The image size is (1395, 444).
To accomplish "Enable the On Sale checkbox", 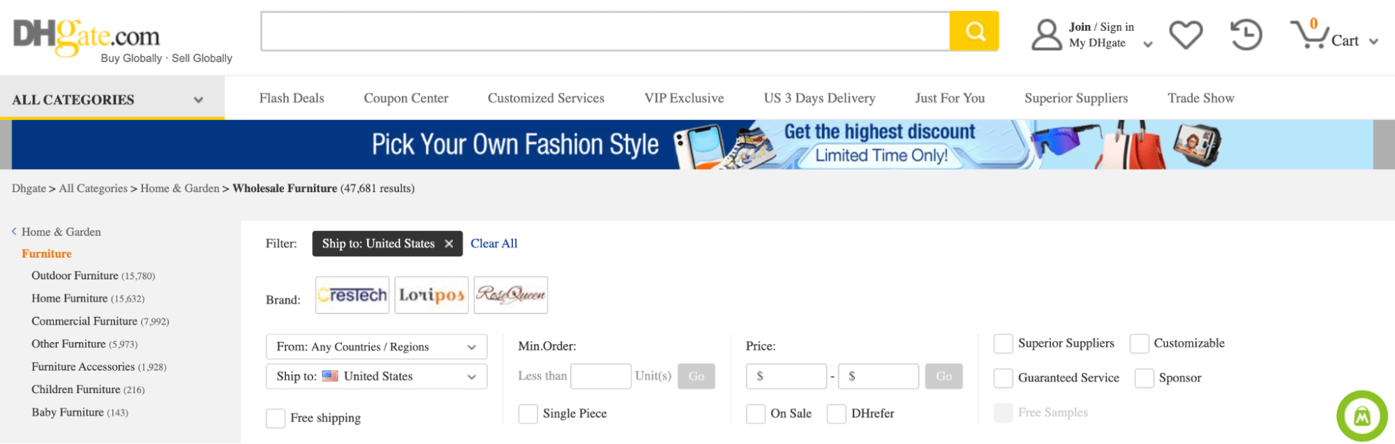I will coord(756,413).
